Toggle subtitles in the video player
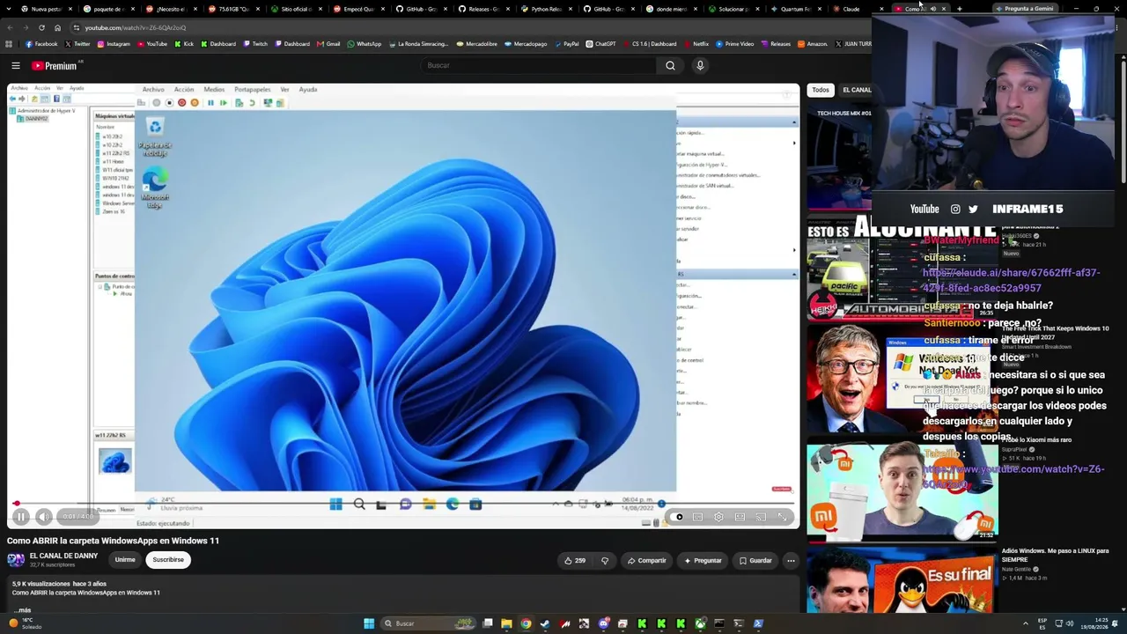The image size is (1127, 634). pos(697,517)
